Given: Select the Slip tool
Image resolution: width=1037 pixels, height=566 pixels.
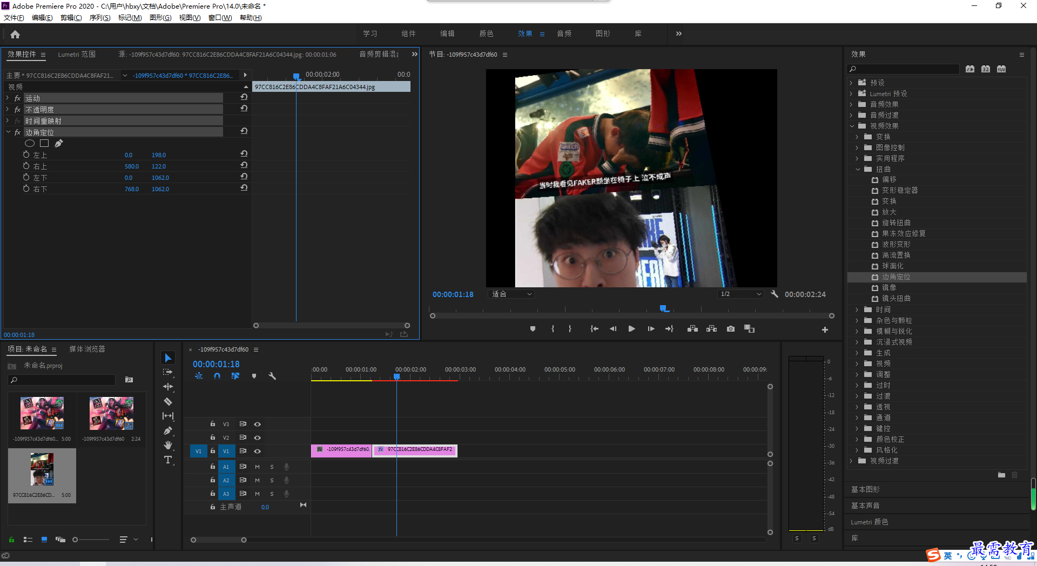Looking at the screenshot, I should [168, 416].
